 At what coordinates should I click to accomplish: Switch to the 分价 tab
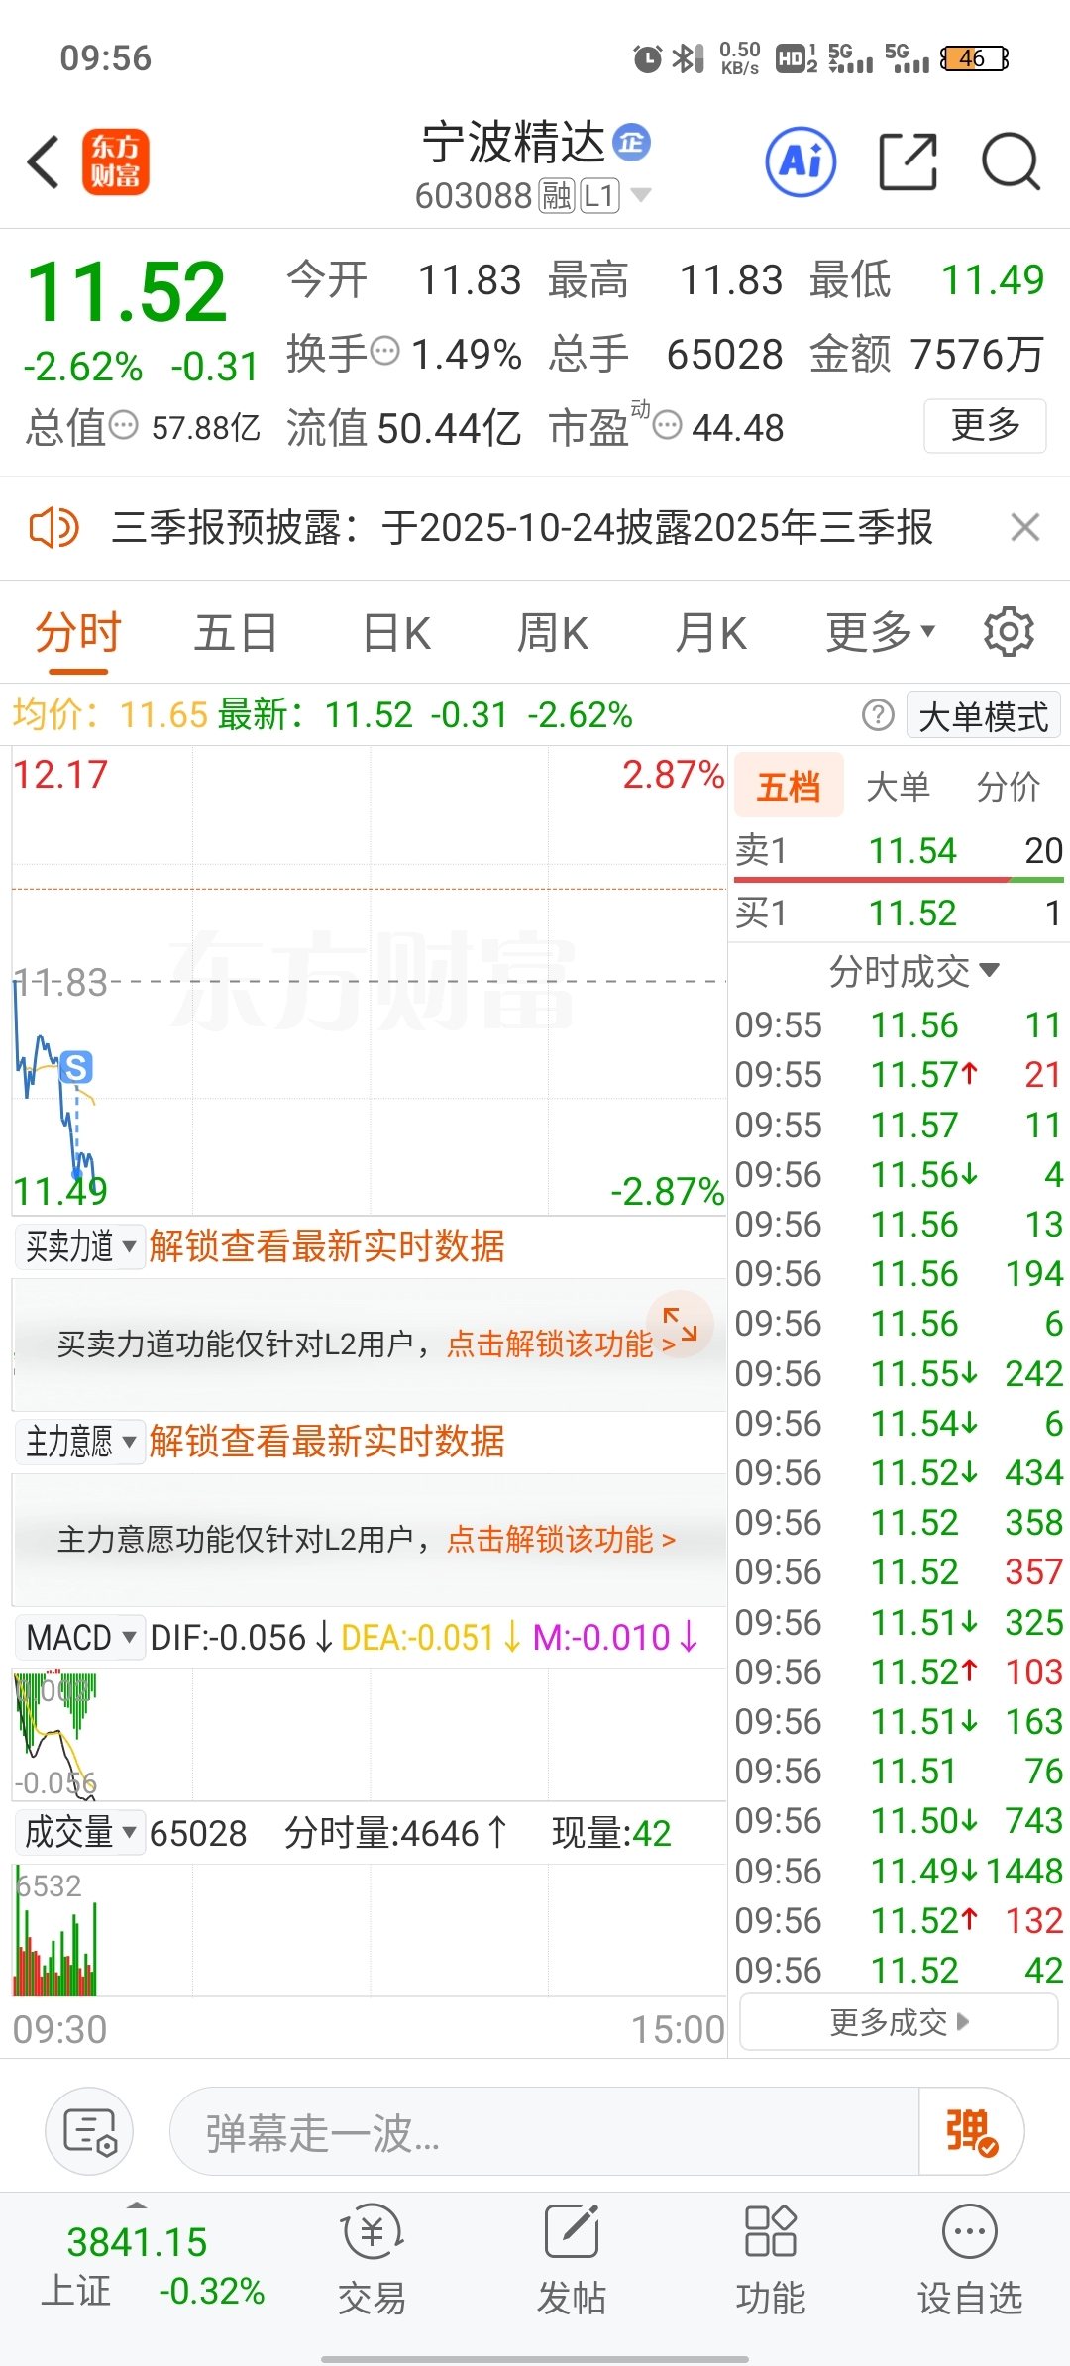pos(1009,787)
